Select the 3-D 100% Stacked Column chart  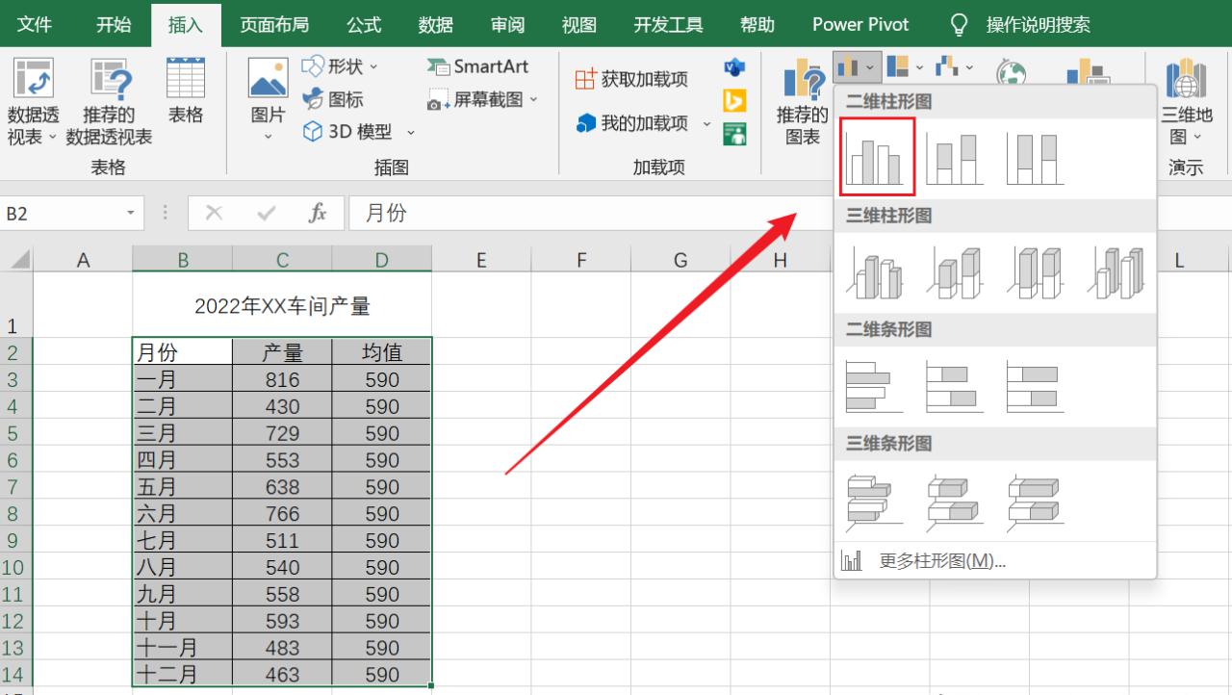tap(1035, 271)
